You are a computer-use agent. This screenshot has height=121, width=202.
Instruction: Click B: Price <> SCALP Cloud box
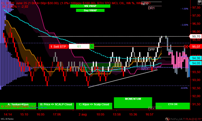(56, 106)
